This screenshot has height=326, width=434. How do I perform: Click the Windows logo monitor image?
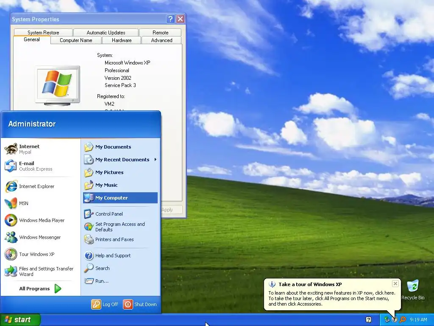click(58, 86)
